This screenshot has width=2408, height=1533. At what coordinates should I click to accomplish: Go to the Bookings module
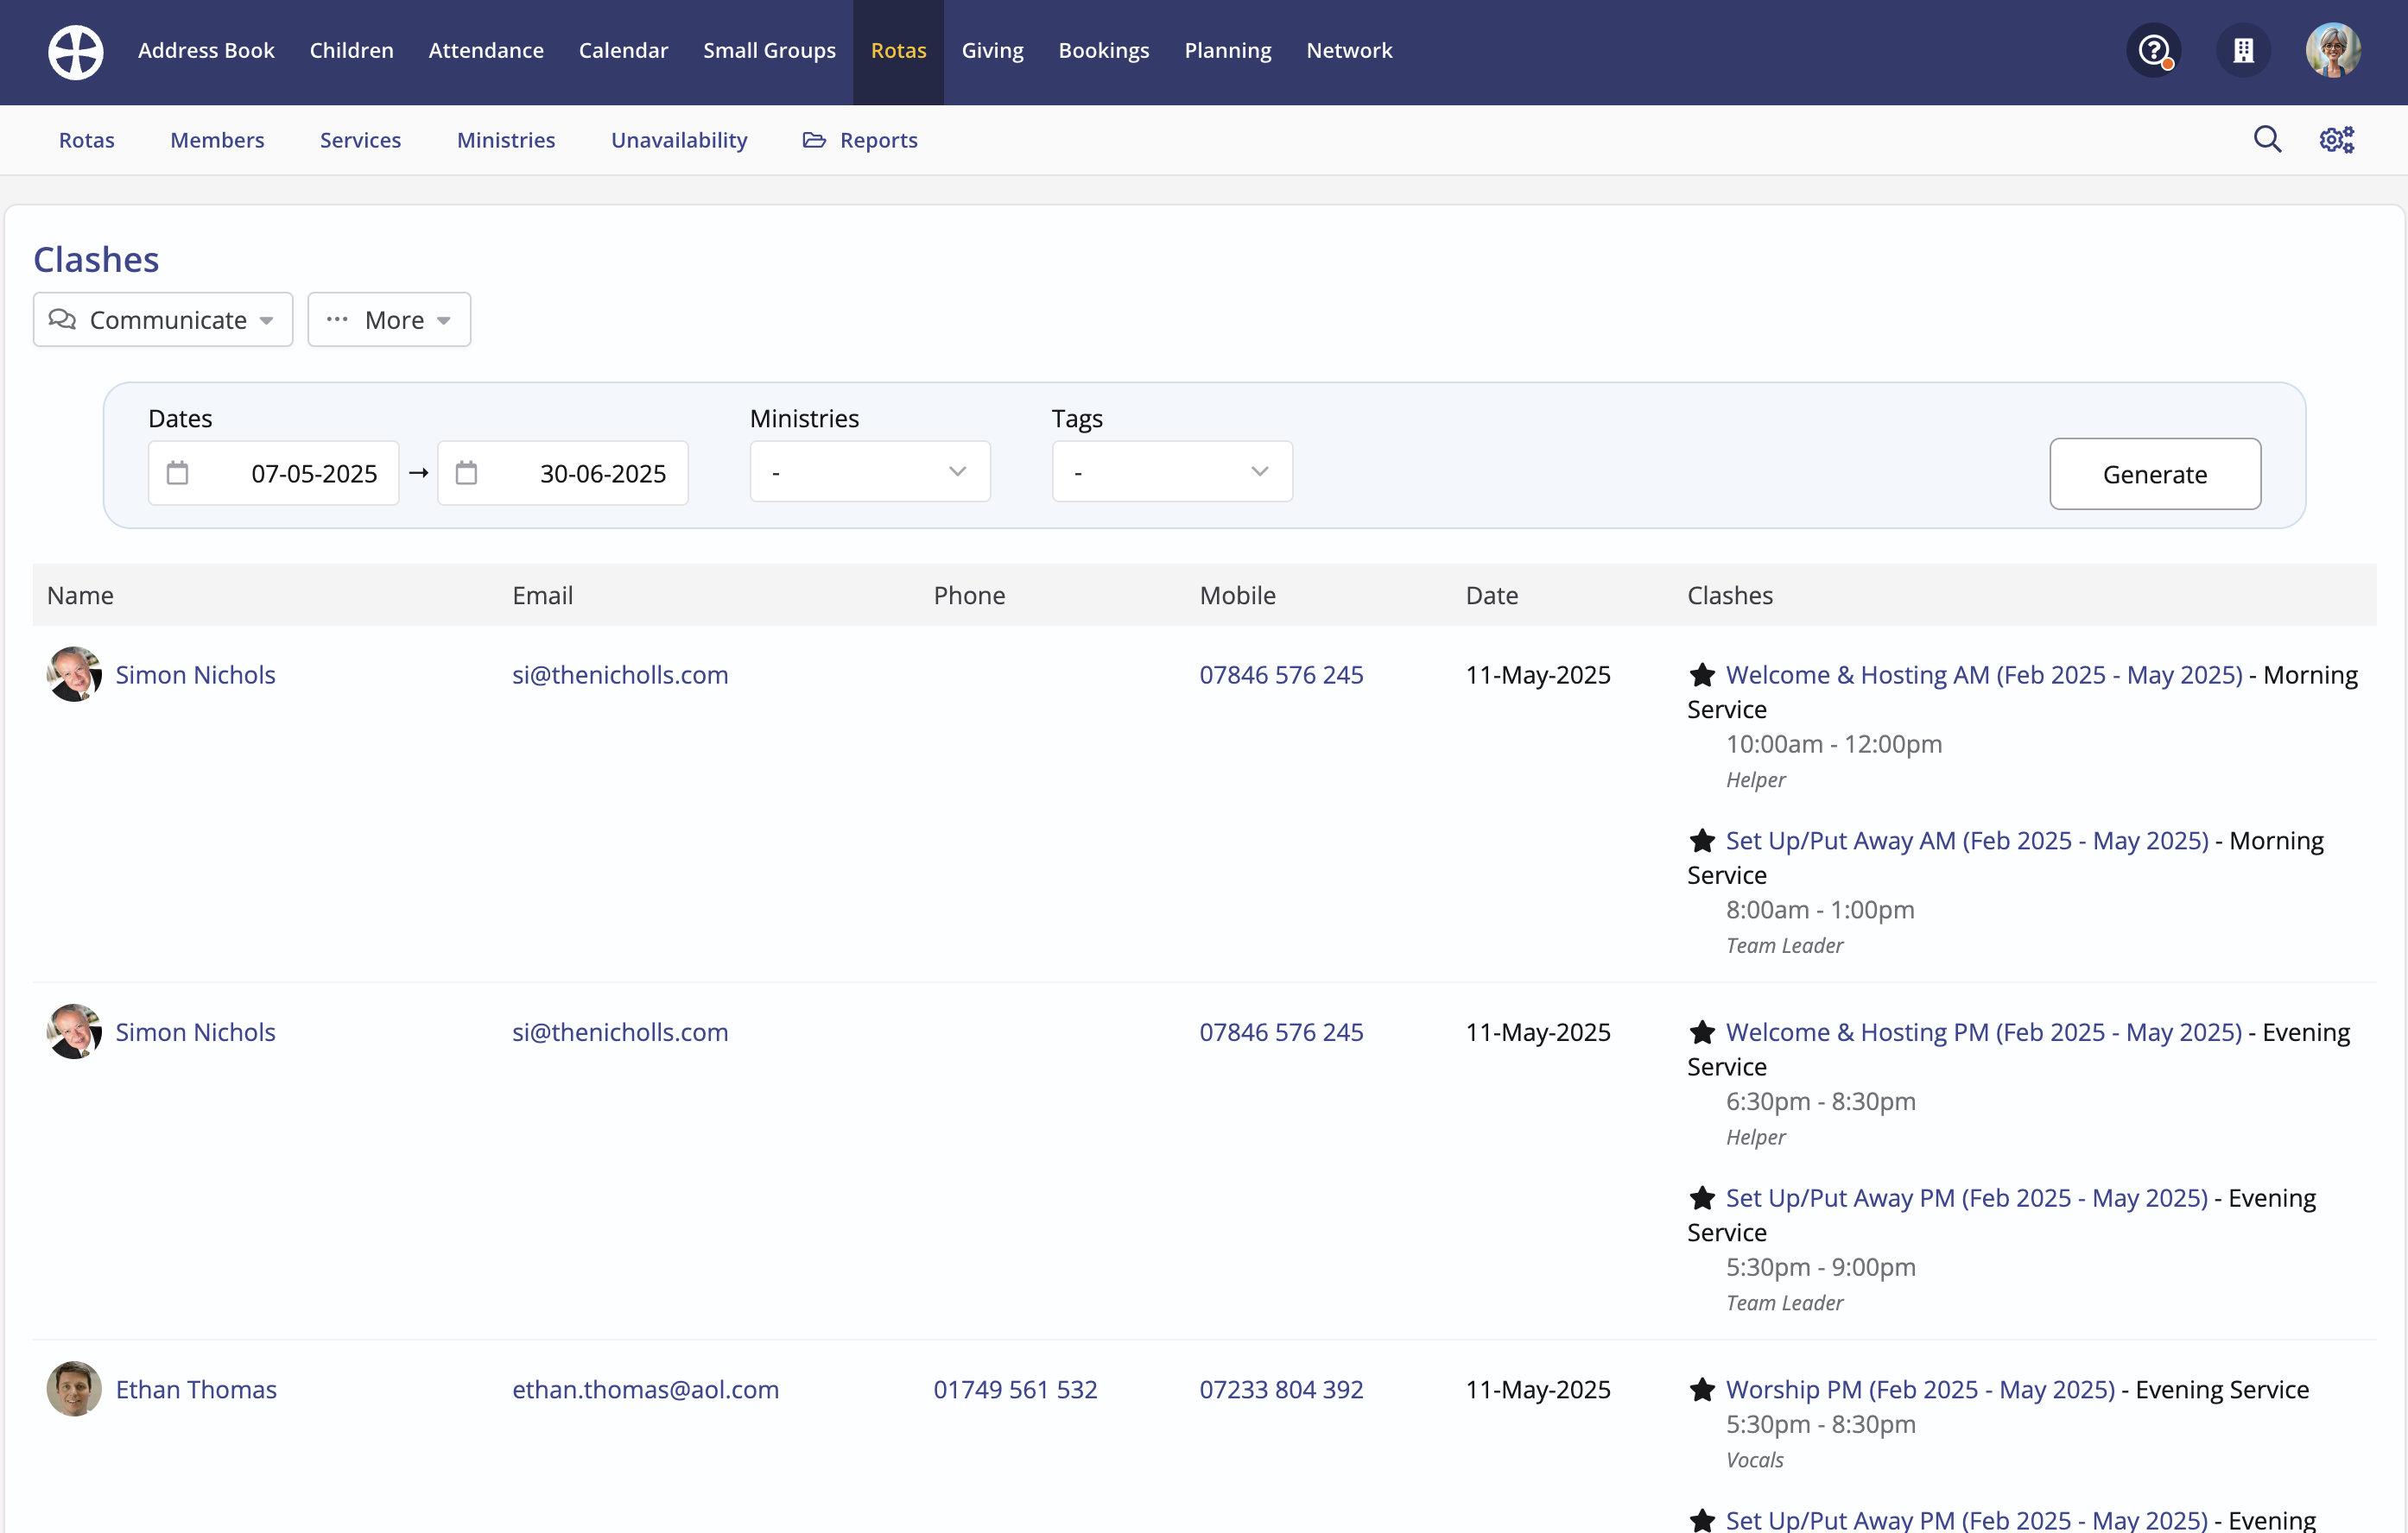[1104, 50]
